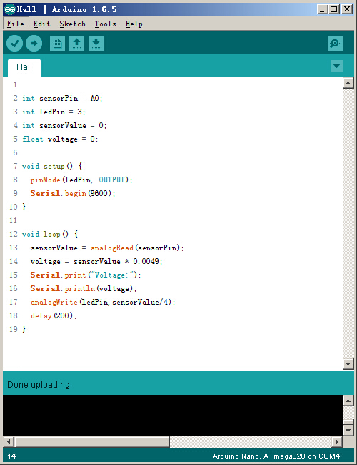Click the horizontal scrollbar right arrow
The width and height of the screenshot is (357, 465).
click(336, 441)
